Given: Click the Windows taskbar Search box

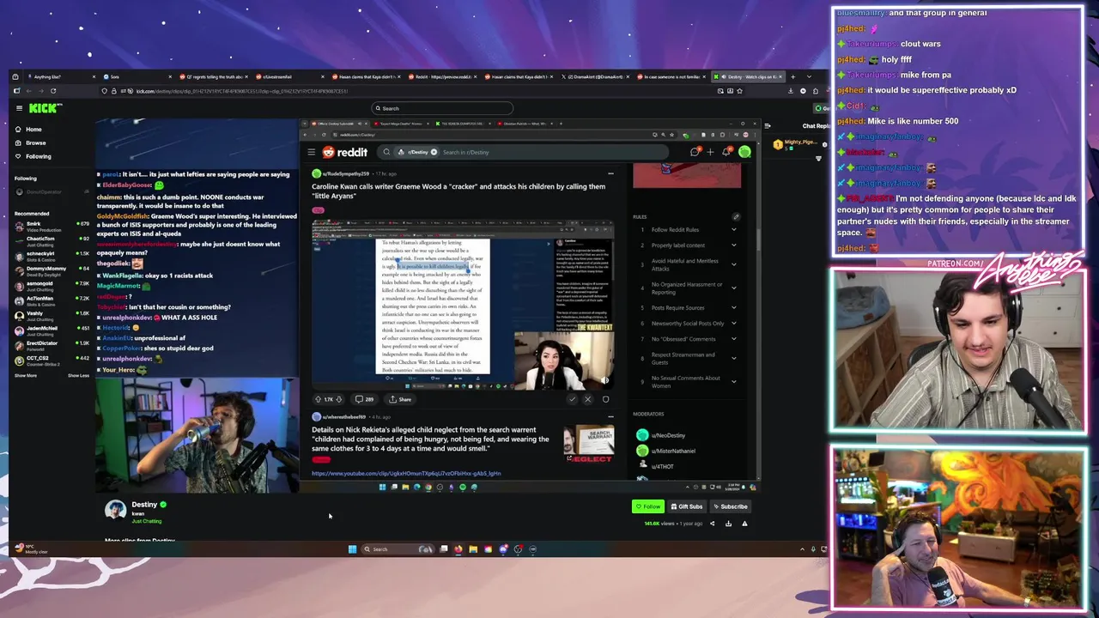Looking at the screenshot, I should click(398, 549).
